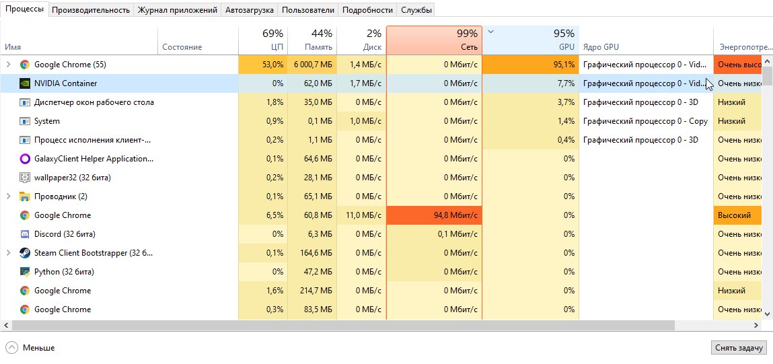
Task: Expand the Google Chrome (55) process group
Action: click(x=8, y=65)
